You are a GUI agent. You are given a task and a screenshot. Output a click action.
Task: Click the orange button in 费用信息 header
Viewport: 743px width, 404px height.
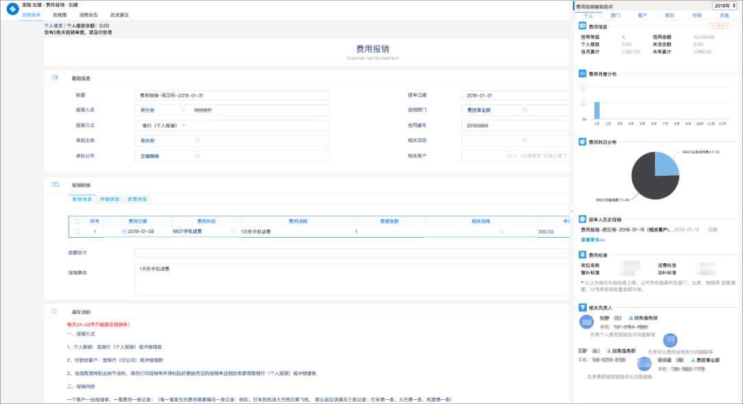pos(718,26)
